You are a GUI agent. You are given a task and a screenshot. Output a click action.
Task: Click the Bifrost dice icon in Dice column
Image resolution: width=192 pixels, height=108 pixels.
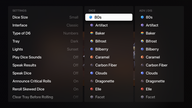click(x=92, y=41)
